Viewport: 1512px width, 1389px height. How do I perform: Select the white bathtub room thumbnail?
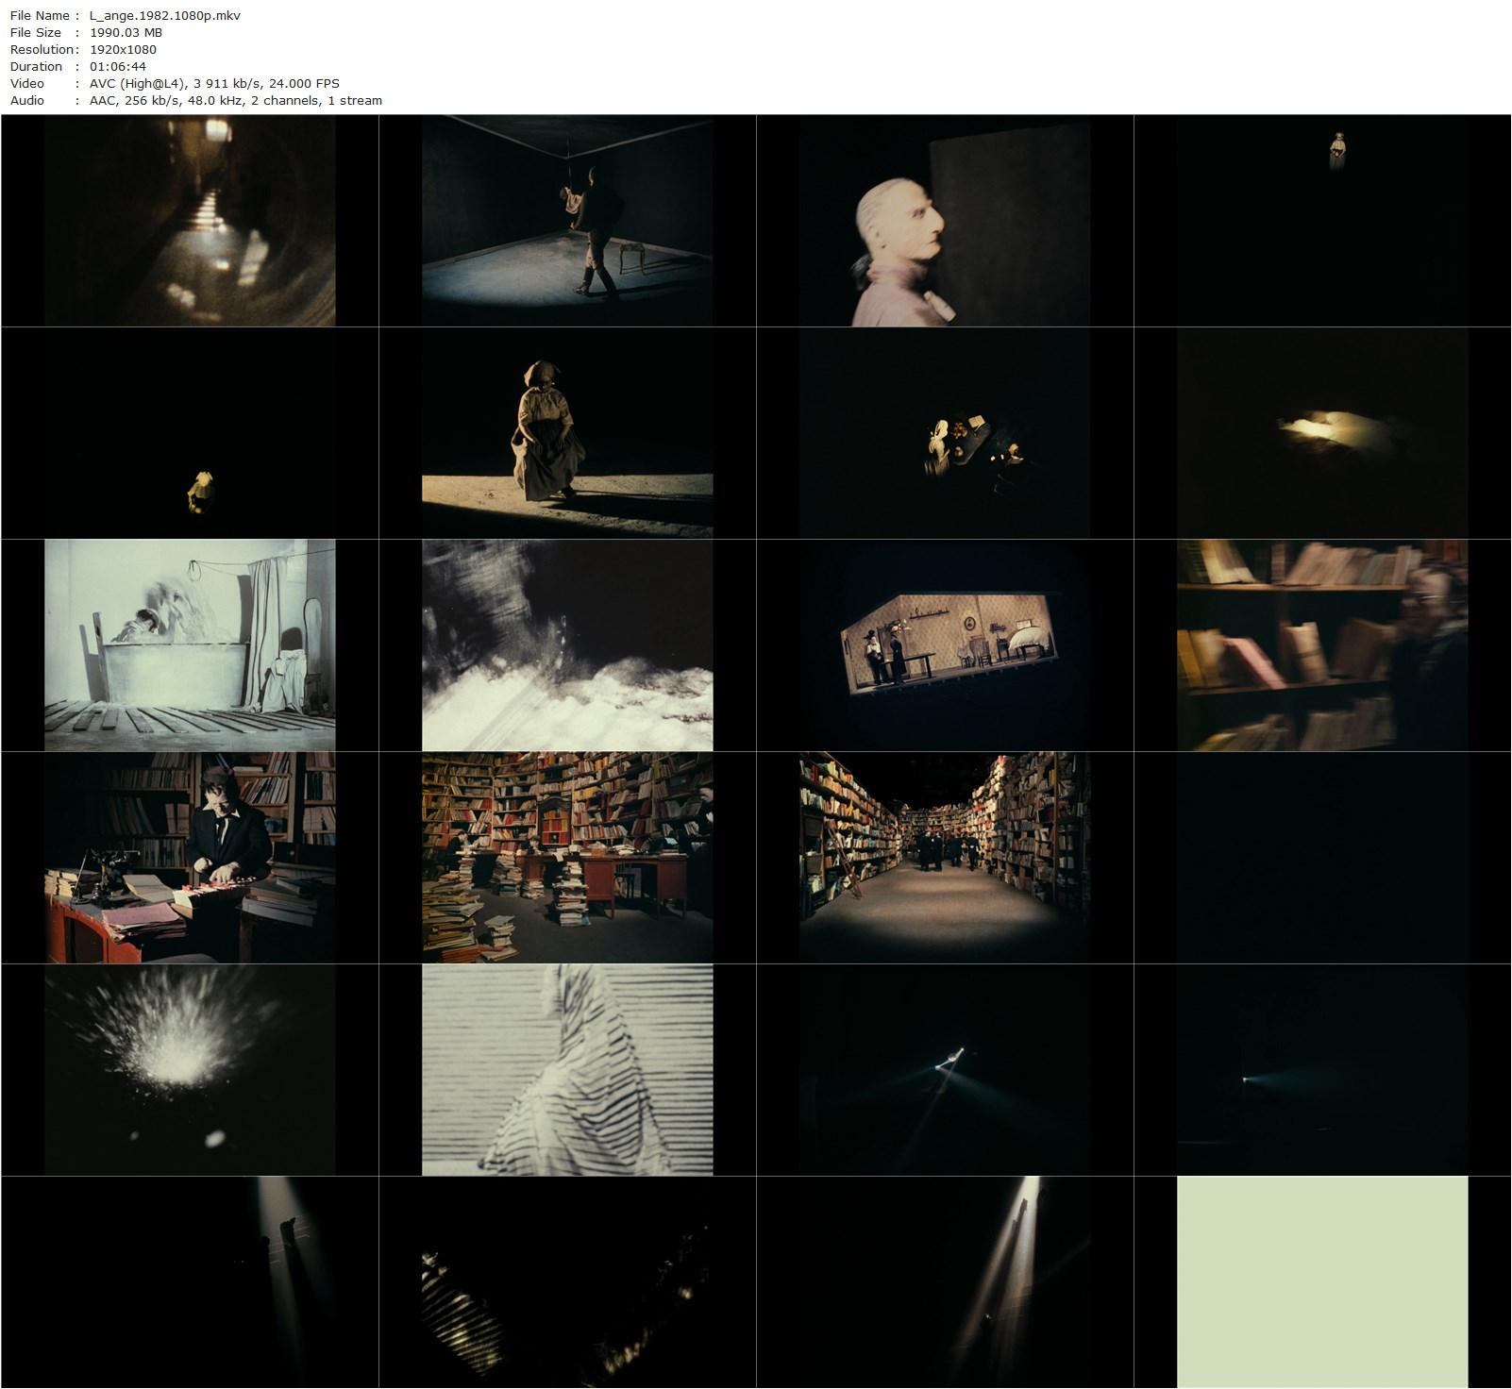pyautogui.click(x=190, y=645)
